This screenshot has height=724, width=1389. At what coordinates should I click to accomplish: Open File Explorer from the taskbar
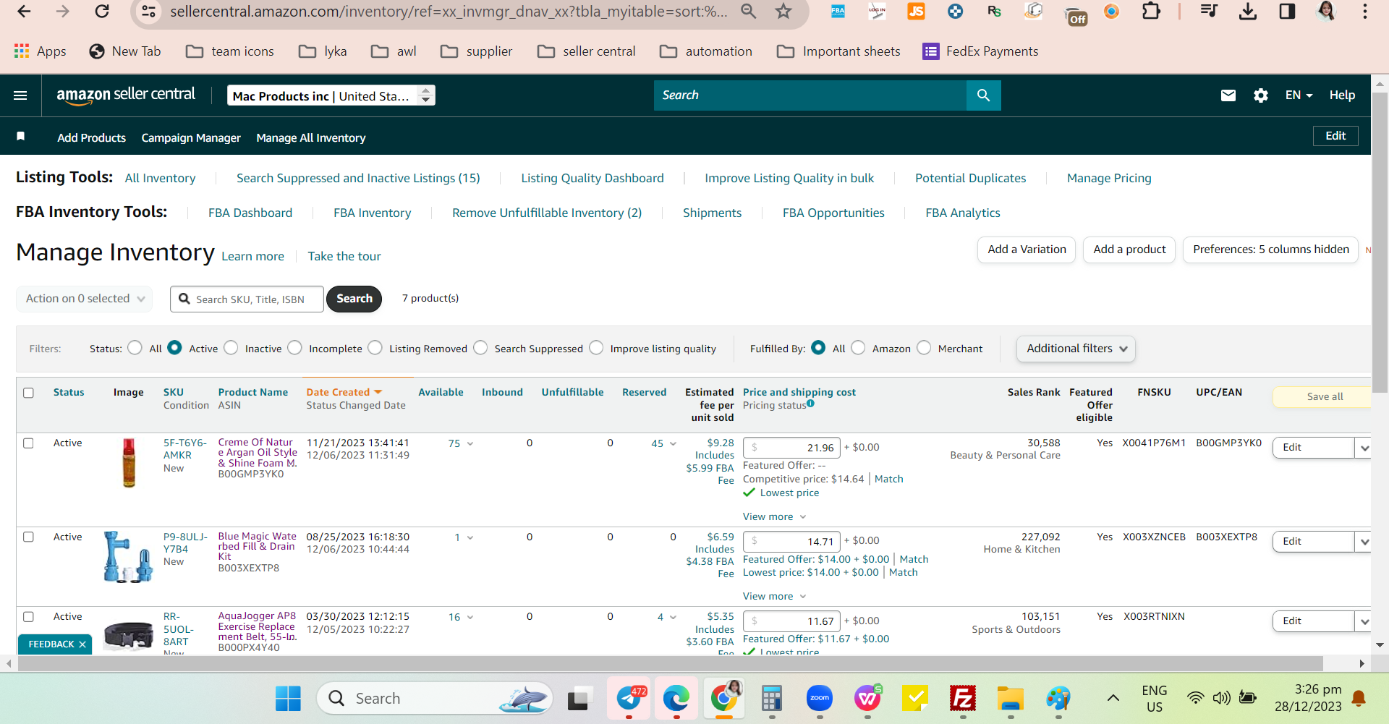coord(1011,699)
